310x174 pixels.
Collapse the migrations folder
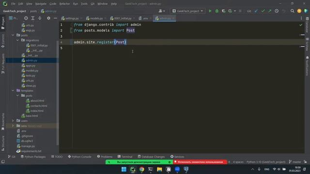tap(17, 40)
